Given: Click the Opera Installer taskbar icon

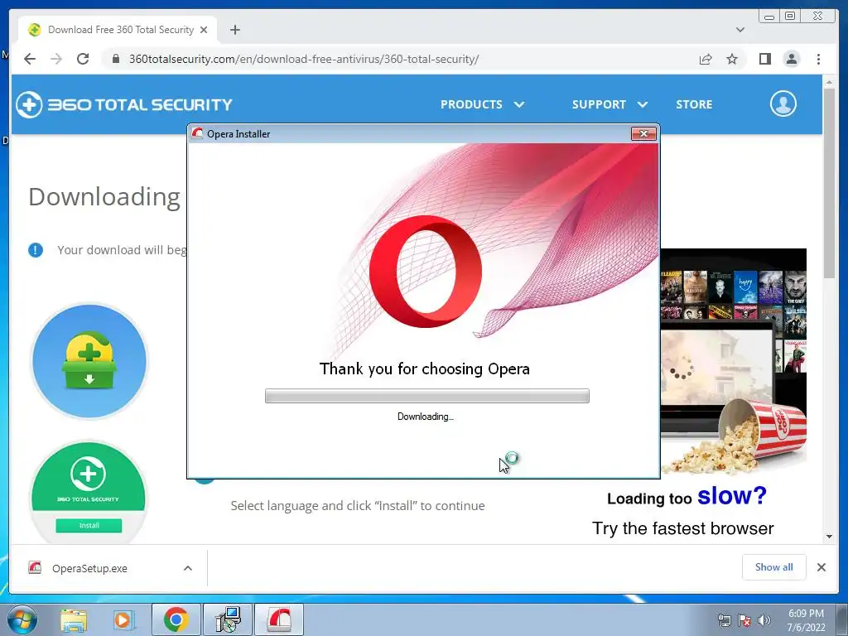Looking at the screenshot, I should coord(279,619).
